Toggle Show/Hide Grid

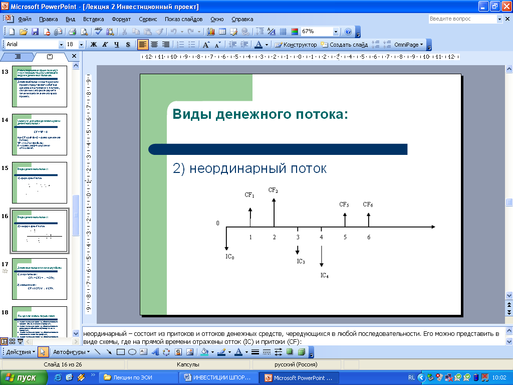283,32
